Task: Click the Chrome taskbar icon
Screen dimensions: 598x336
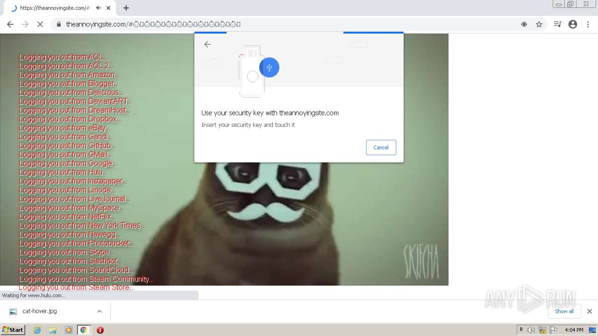Action: 84,330
